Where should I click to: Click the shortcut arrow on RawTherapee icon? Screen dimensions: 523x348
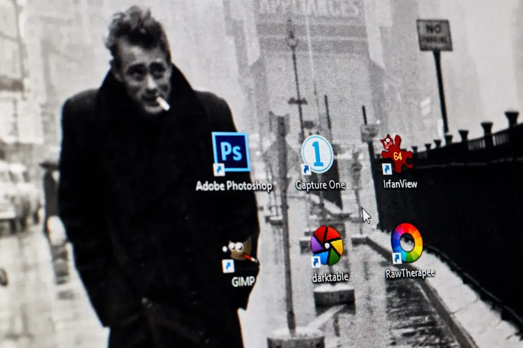[397, 258]
